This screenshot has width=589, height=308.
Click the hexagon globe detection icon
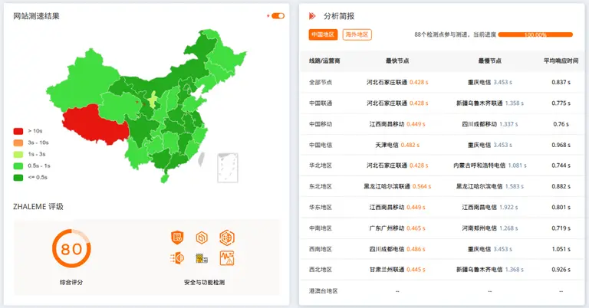pyautogui.click(x=227, y=238)
